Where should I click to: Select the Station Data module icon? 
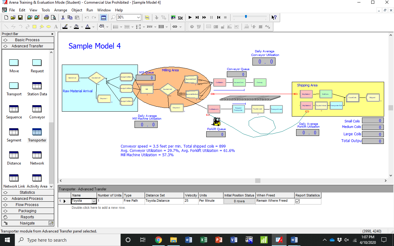click(37, 89)
